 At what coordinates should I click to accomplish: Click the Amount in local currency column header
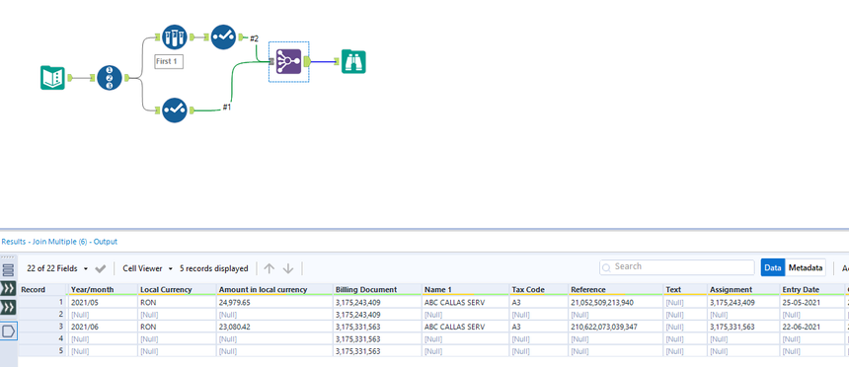pos(274,290)
